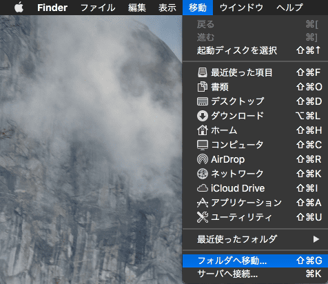Click the ホーム house icon
328x284 pixels.
(203, 130)
